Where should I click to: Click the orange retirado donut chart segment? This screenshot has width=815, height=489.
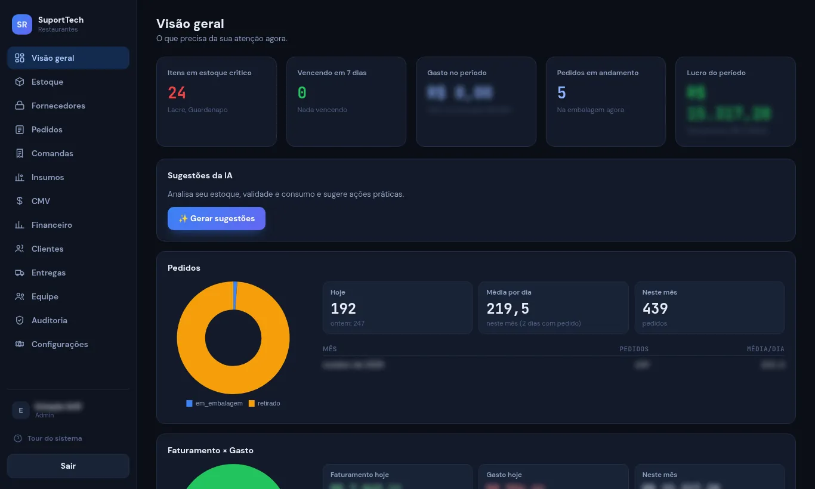point(233,380)
